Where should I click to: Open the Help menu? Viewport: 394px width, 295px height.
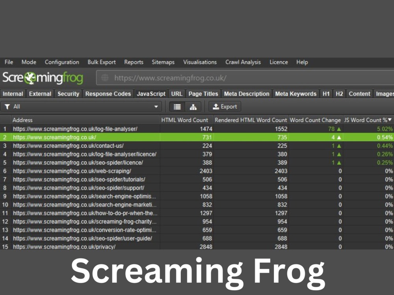click(x=302, y=62)
